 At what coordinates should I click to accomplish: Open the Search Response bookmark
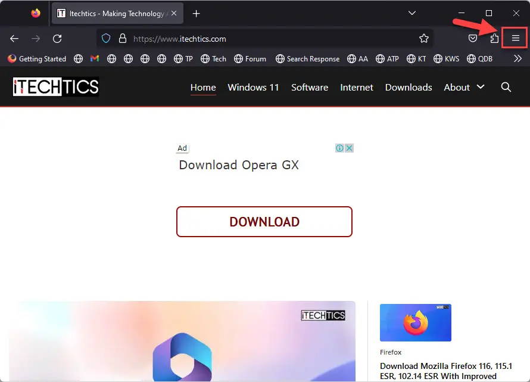click(x=307, y=58)
